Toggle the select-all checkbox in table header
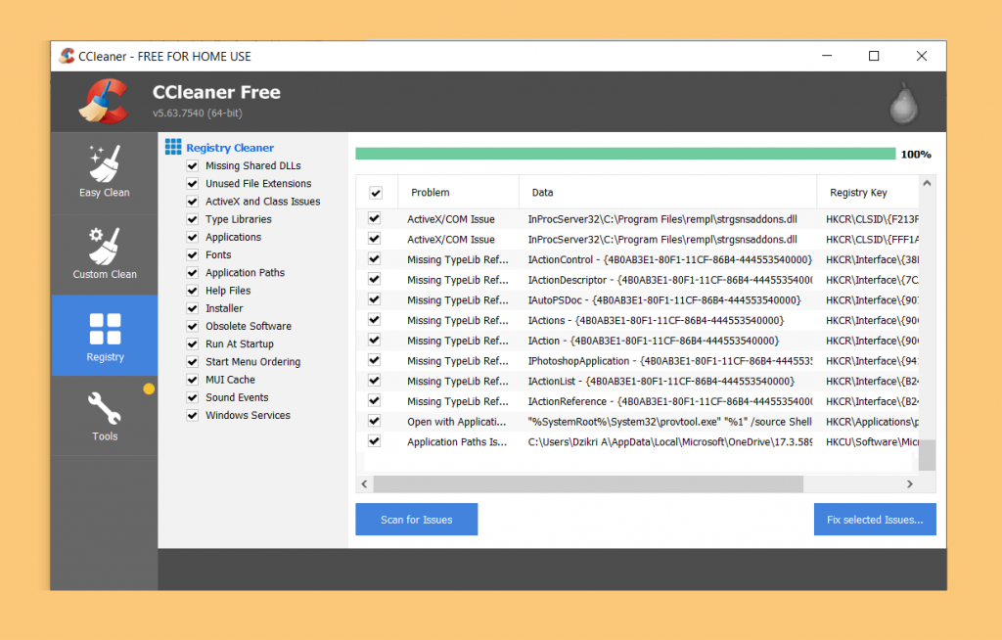Screen dimensions: 1002x640 tap(376, 193)
